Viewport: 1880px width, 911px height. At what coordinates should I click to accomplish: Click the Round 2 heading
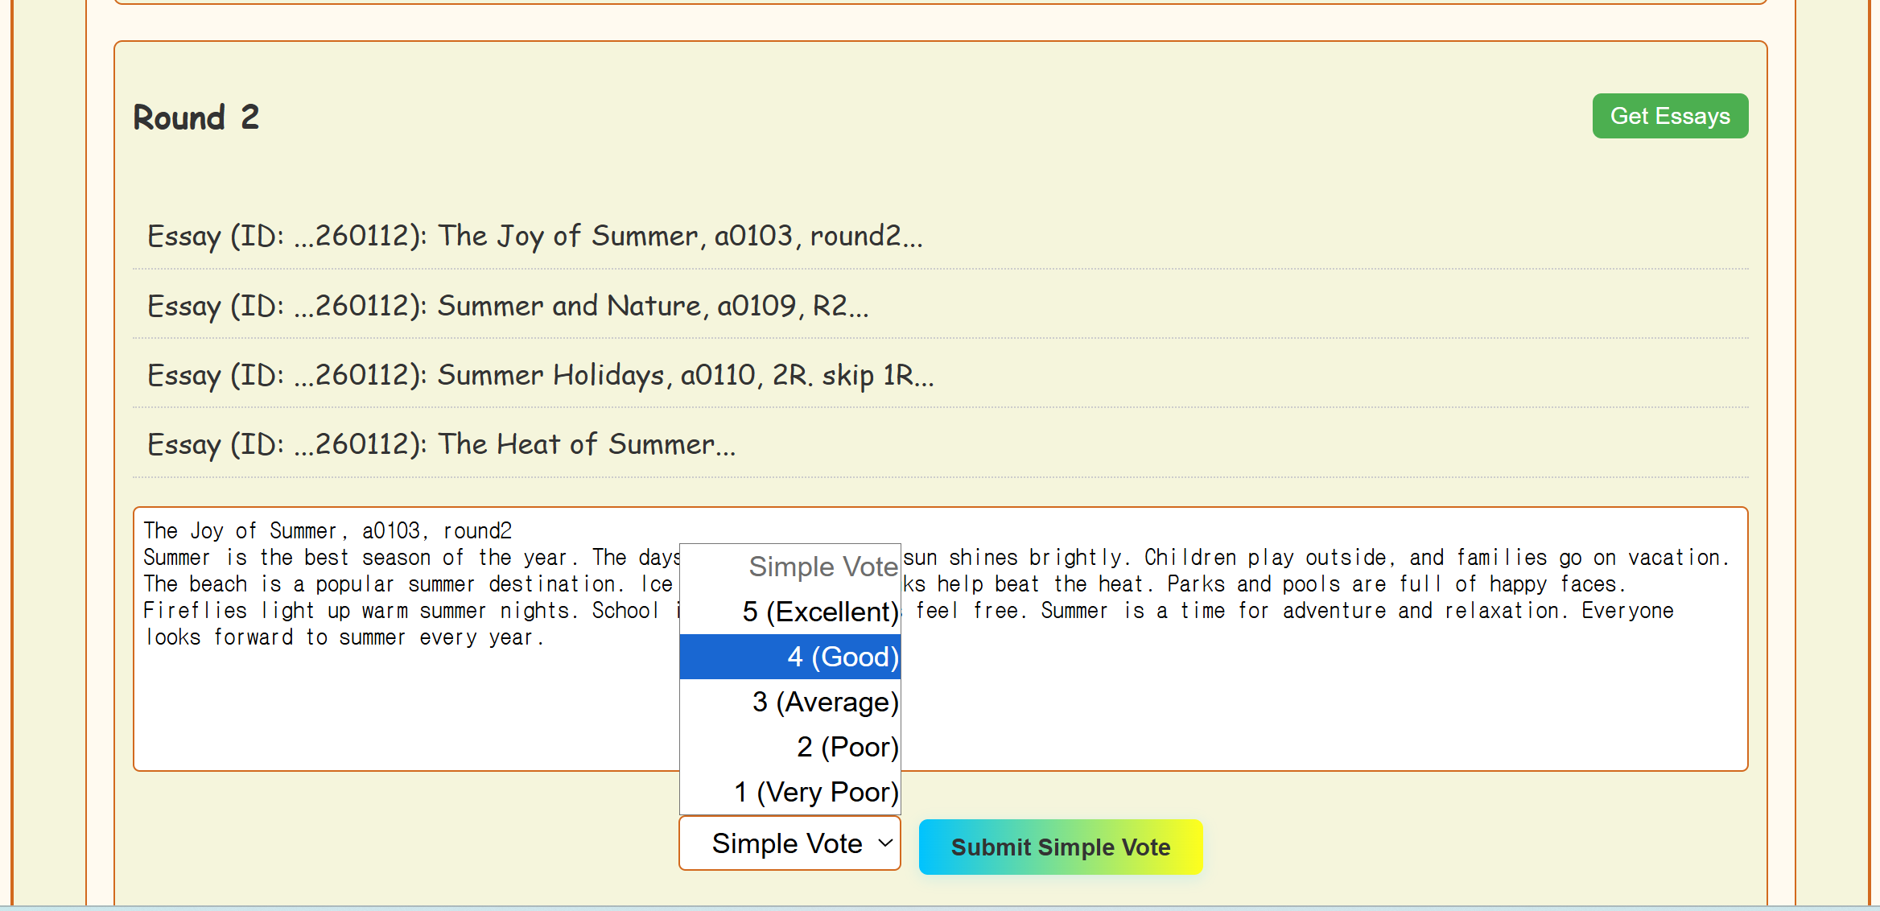click(196, 117)
